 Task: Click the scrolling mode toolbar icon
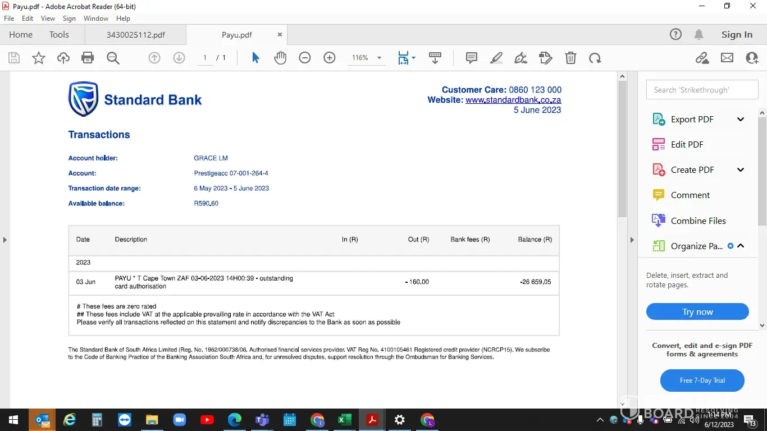tap(435, 58)
